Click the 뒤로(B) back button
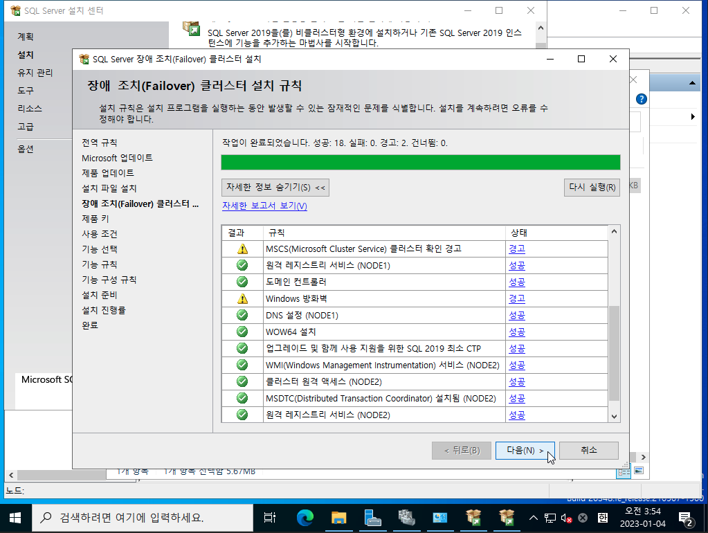 point(462,451)
